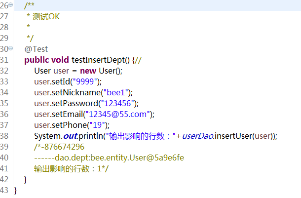Viewport: 301px width, 198px height.
Task: Click the "输出影响的行数：" string on line 38
Action: 141,136
